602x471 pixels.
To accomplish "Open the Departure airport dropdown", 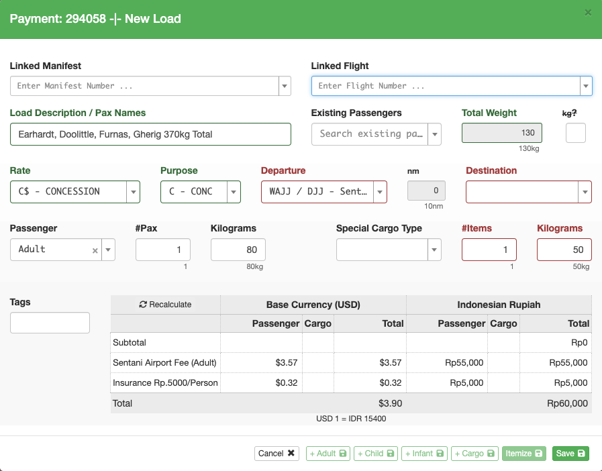I will [380, 192].
